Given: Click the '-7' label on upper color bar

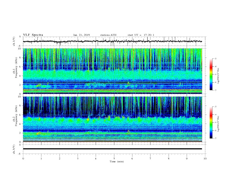Looking at the screenshot, I should coord(215,90).
